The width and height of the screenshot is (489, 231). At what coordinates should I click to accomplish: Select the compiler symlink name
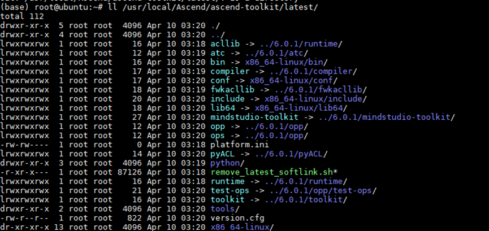click(230, 71)
